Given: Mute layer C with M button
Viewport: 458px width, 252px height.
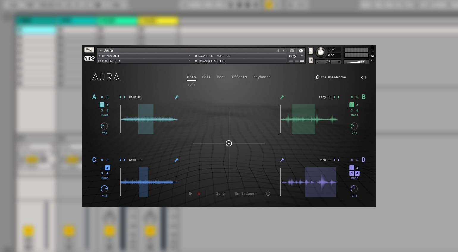Looking at the screenshot, I should pos(102,160).
